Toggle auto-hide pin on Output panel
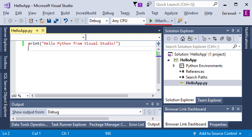Viewport: 252px width, 137px height. (152, 104)
